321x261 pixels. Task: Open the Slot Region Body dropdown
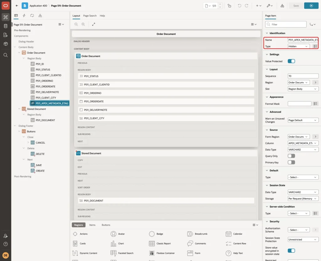click(x=303, y=89)
